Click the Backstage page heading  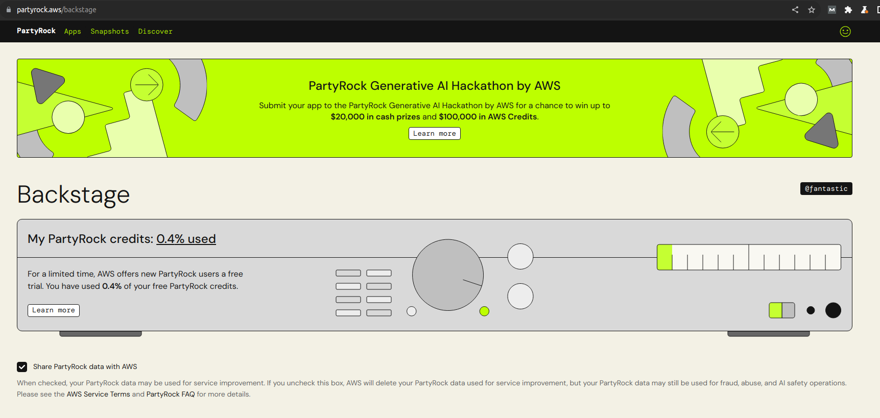pyautogui.click(x=74, y=195)
